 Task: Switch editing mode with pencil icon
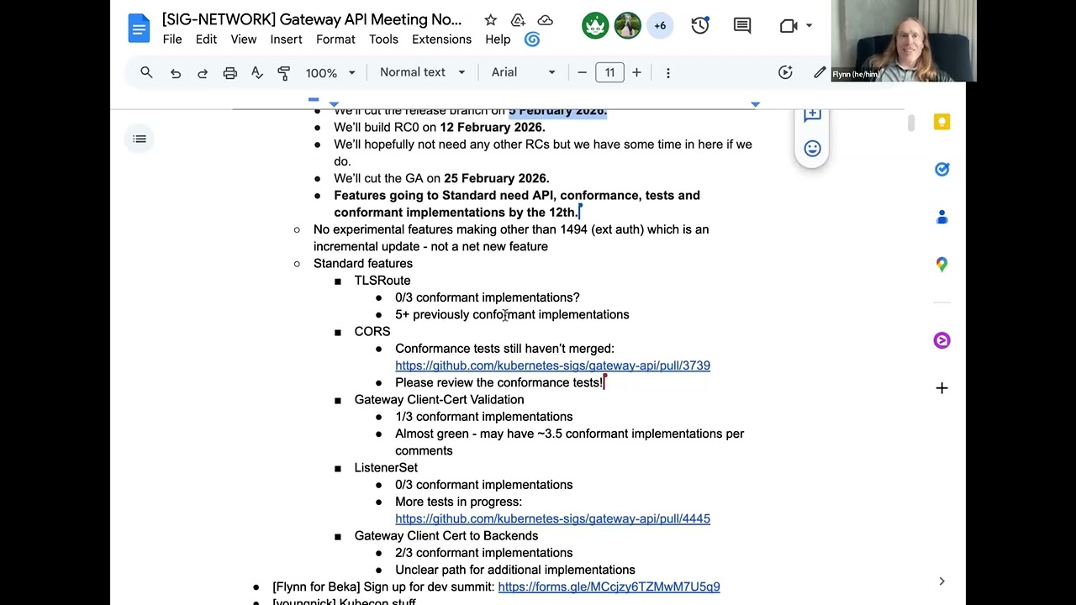coord(819,73)
